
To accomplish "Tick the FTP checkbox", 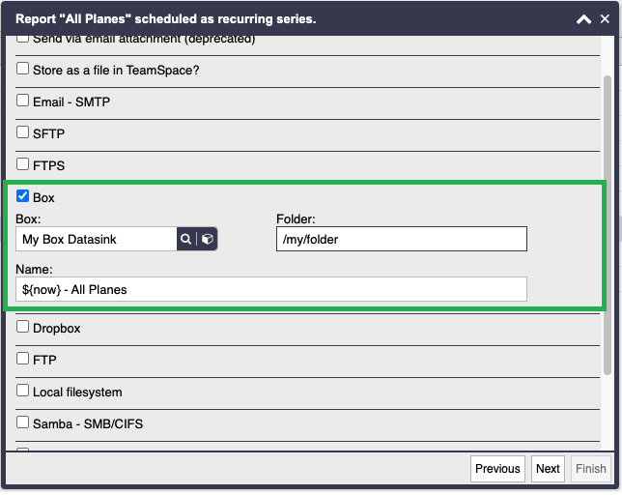I will coord(22,359).
